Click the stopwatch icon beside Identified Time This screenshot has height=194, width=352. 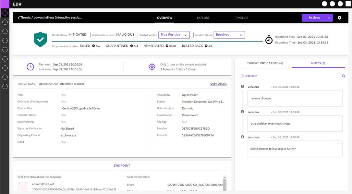(x=269, y=40)
